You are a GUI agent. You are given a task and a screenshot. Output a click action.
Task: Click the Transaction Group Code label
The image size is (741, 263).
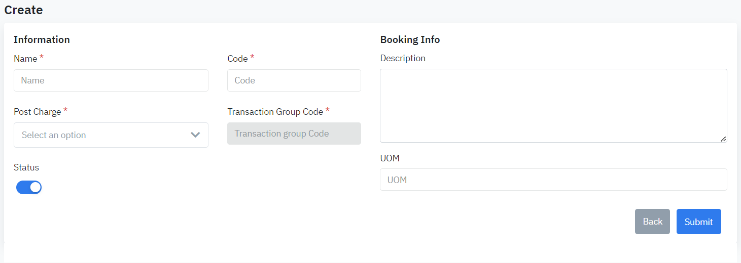pos(275,112)
